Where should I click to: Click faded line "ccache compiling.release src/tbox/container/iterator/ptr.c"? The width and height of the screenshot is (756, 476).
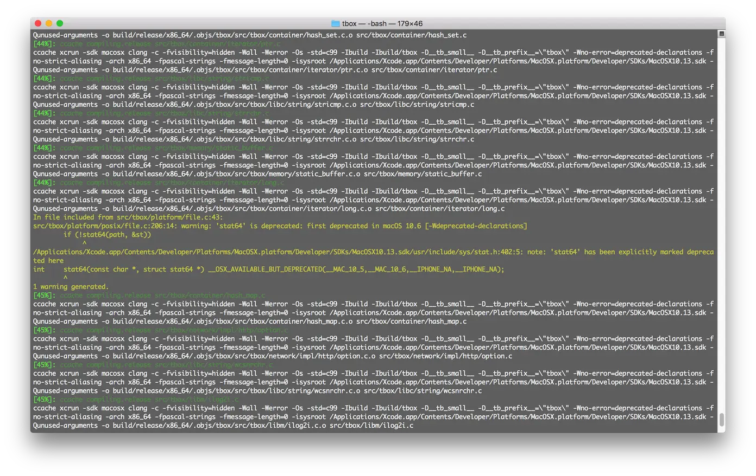pyautogui.click(x=170, y=44)
